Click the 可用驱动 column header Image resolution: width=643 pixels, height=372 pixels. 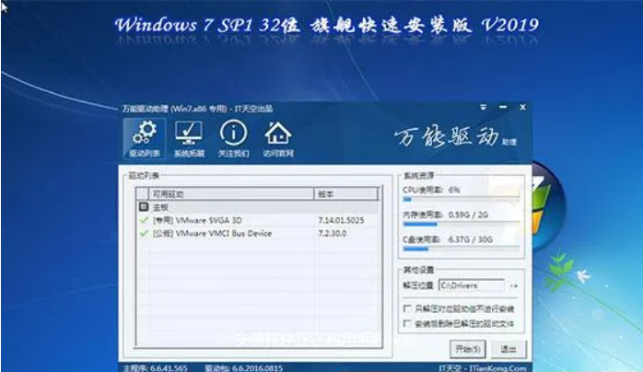pyautogui.click(x=231, y=193)
